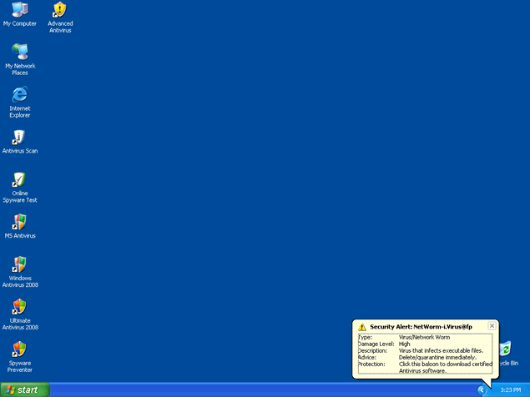530x397 pixels.
Task: Expand hidden system tray icons arrow
Action: point(482,389)
